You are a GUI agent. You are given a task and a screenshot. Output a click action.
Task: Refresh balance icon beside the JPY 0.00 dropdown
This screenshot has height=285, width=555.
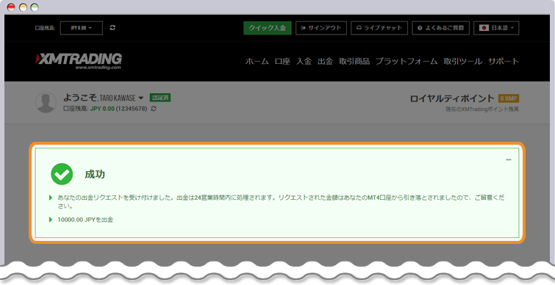(112, 28)
